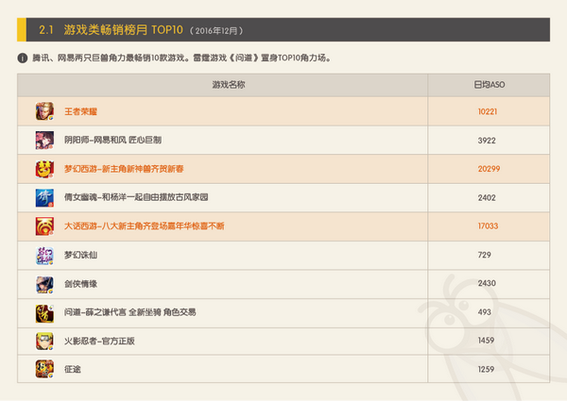The width and height of the screenshot is (567, 401).
Task: Click the ASO value 729
Action: click(485, 255)
